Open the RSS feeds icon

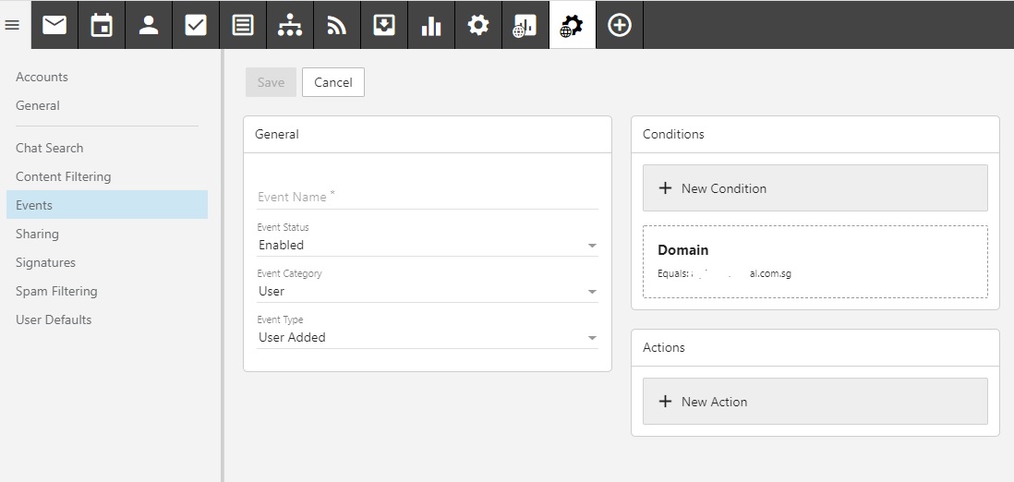[337, 25]
